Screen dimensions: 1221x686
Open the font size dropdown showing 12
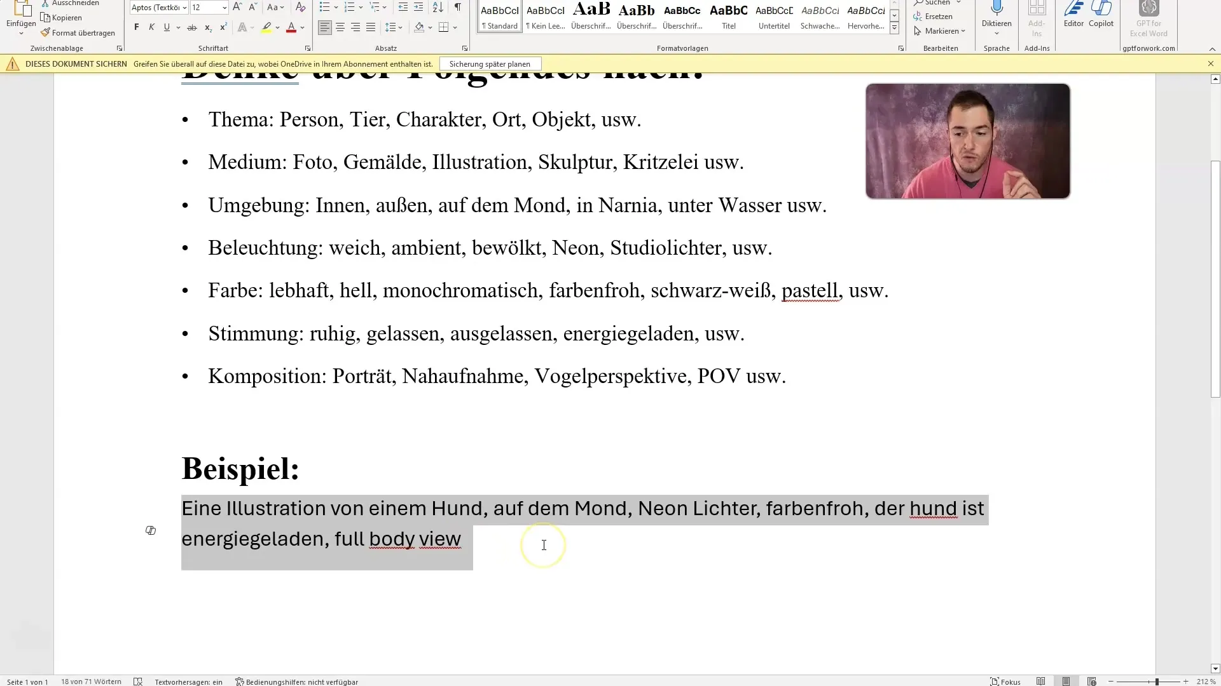coord(224,8)
